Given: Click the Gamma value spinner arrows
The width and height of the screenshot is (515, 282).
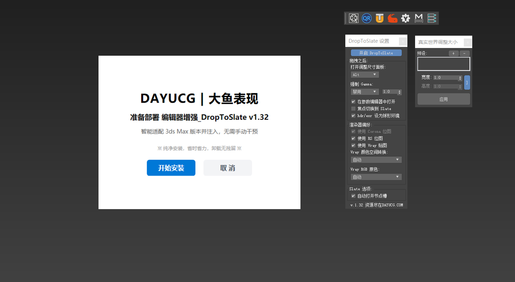Looking at the screenshot, I should click(x=400, y=92).
